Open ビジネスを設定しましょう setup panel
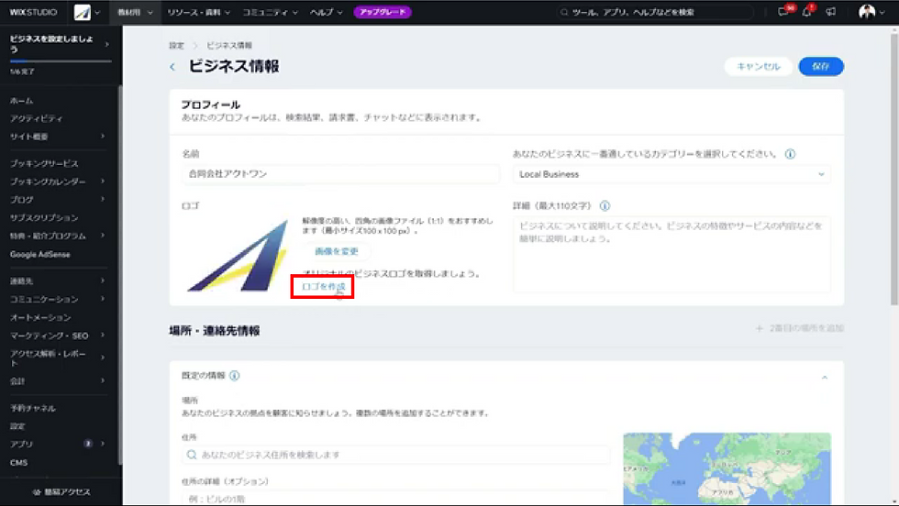This screenshot has width=899, height=506. 60,44
